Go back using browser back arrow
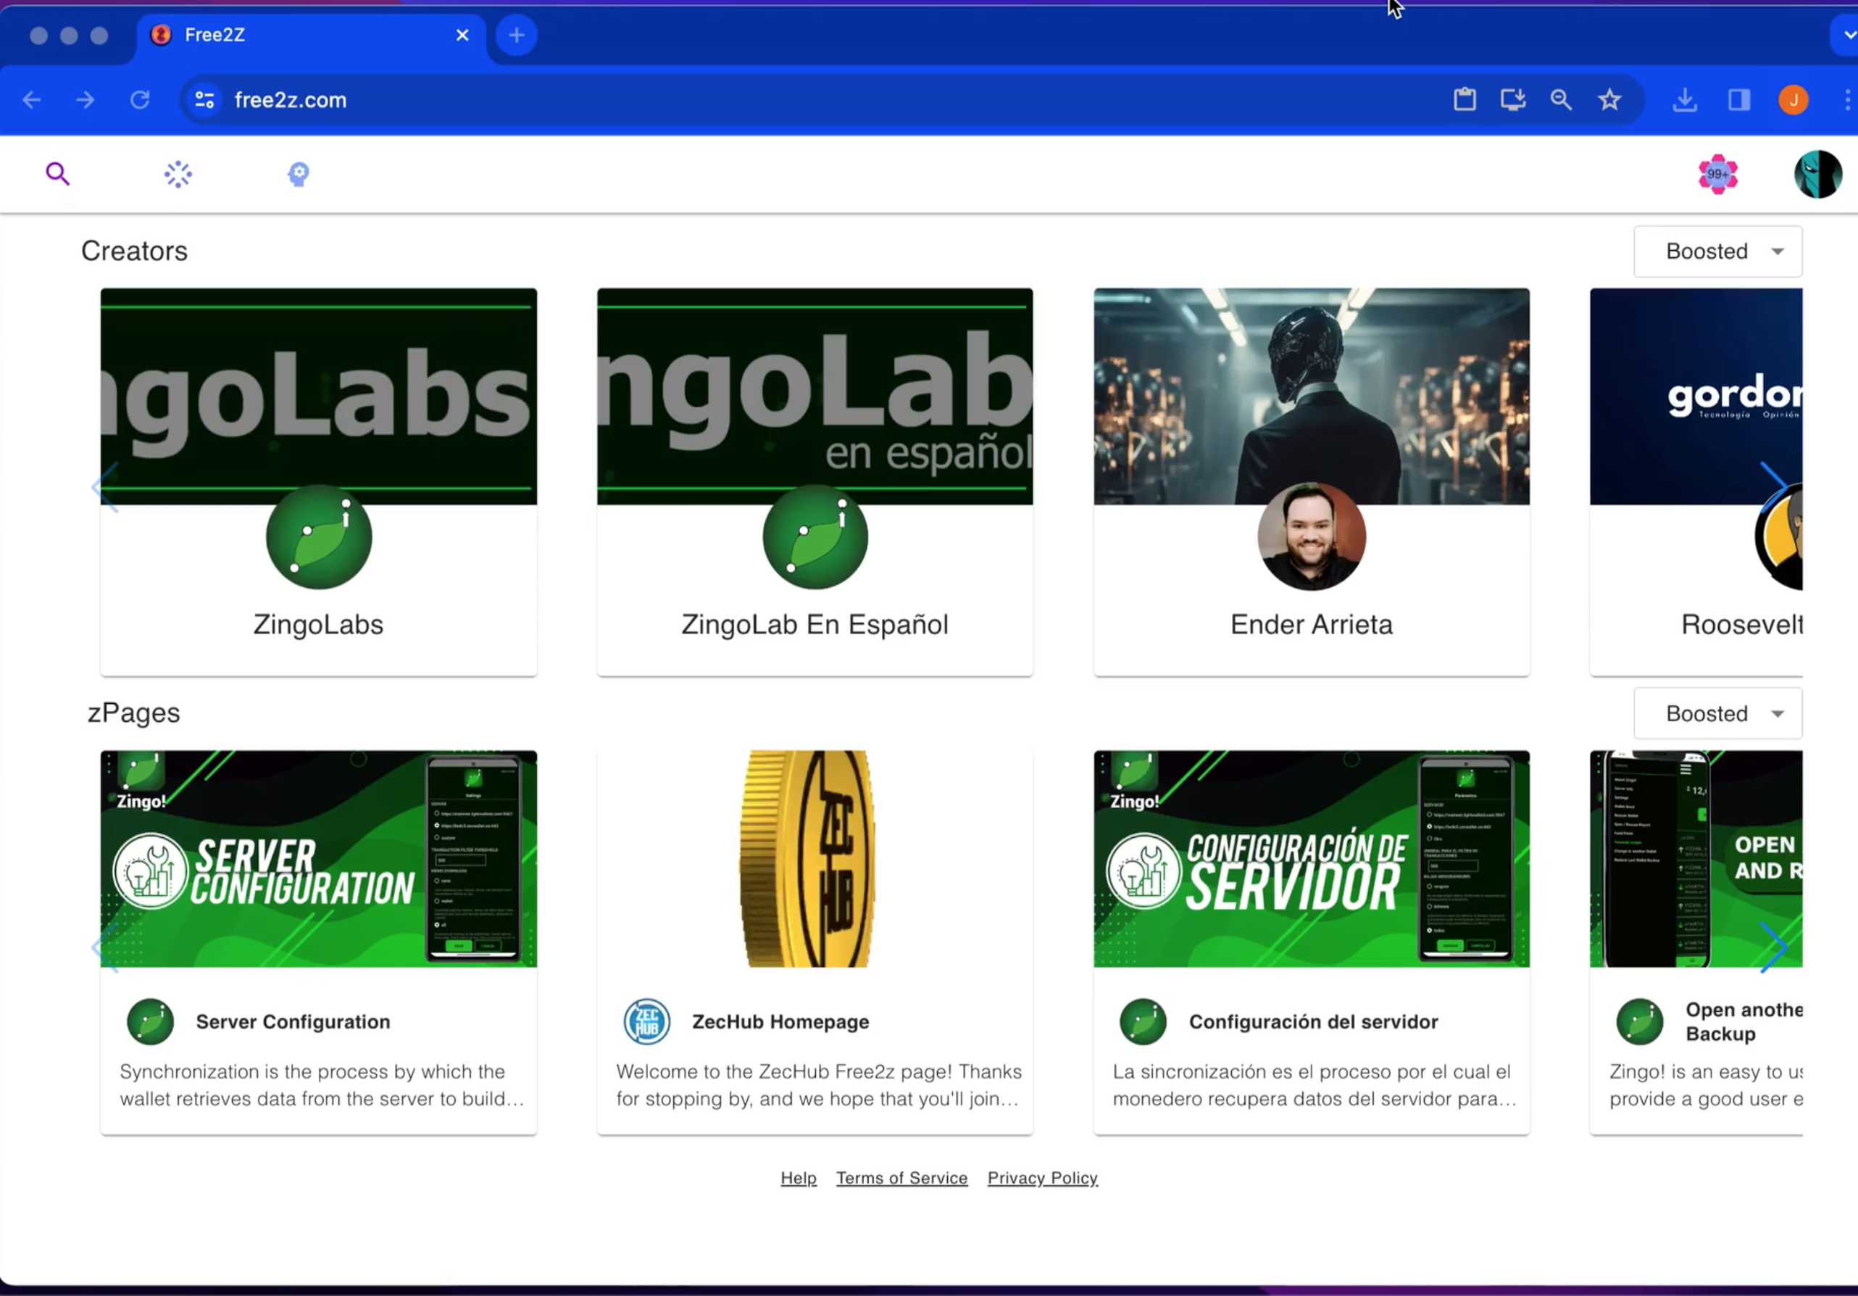Screen dimensions: 1858x1296 tap(32, 99)
